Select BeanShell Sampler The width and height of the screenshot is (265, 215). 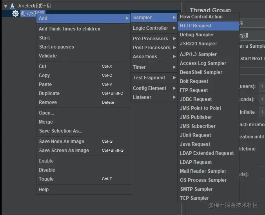[x=208, y=72]
